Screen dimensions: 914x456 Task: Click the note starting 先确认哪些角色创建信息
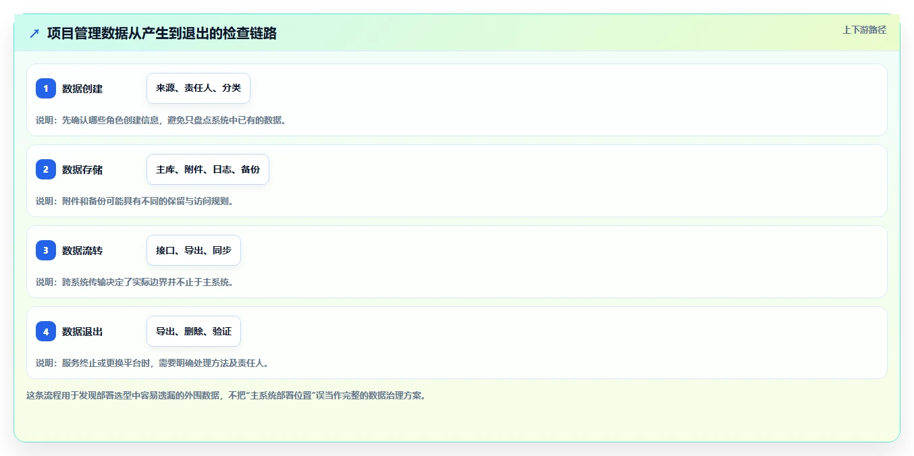coord(161,120)
